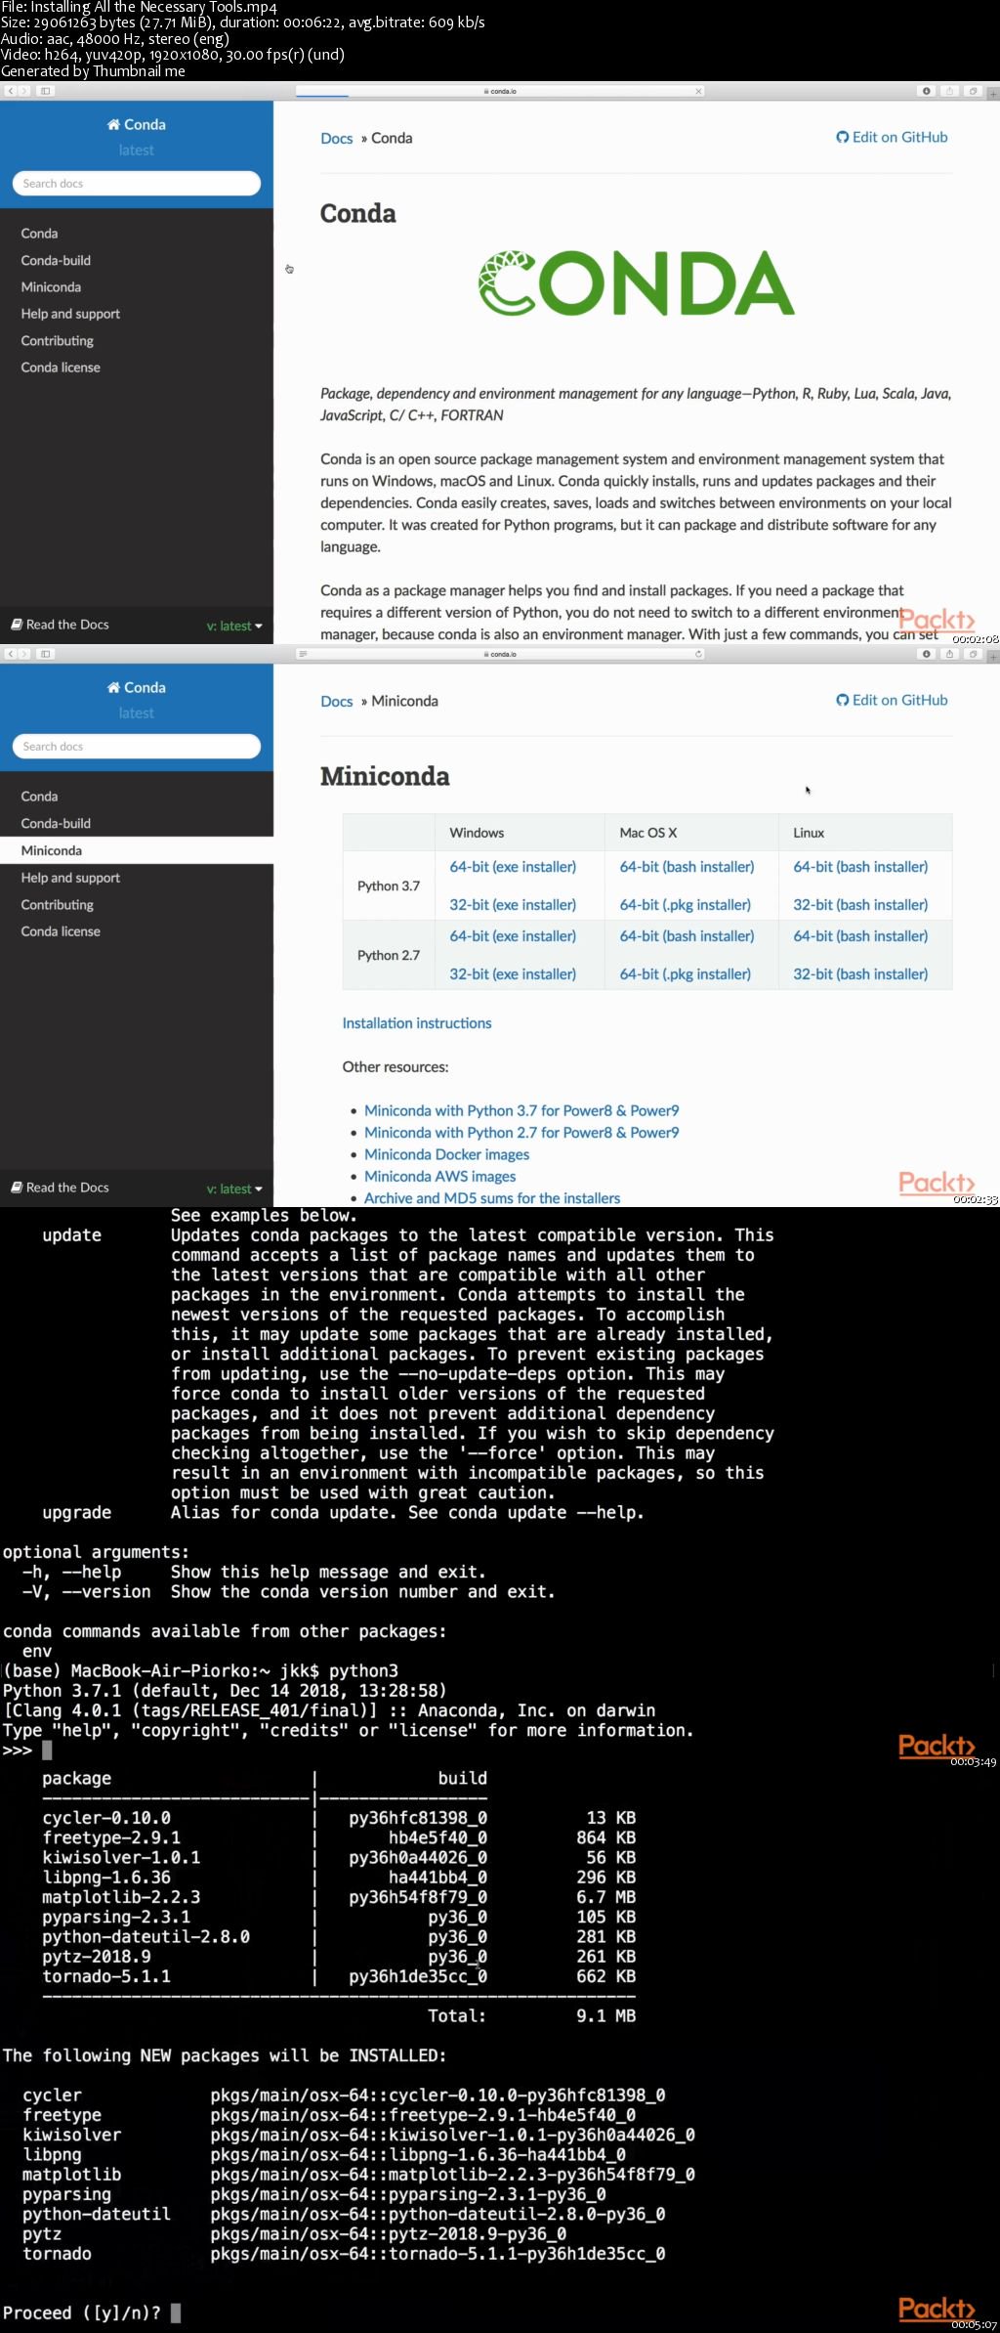This screenshot has width=1000, height=2333.
Task: Download Python 2.7 Mac OS X .pkg installer
Action: pyautogui.click(x=685, y=974)
